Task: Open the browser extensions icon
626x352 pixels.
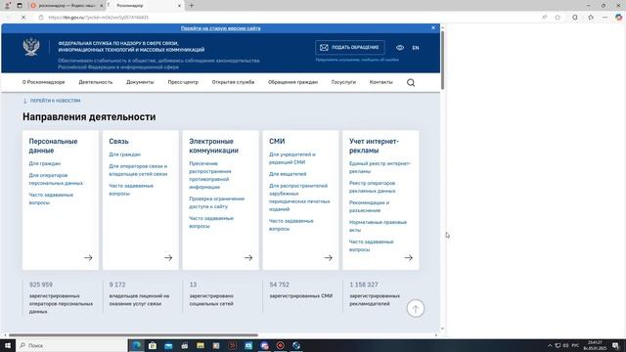Action: [x=574, y=18]
